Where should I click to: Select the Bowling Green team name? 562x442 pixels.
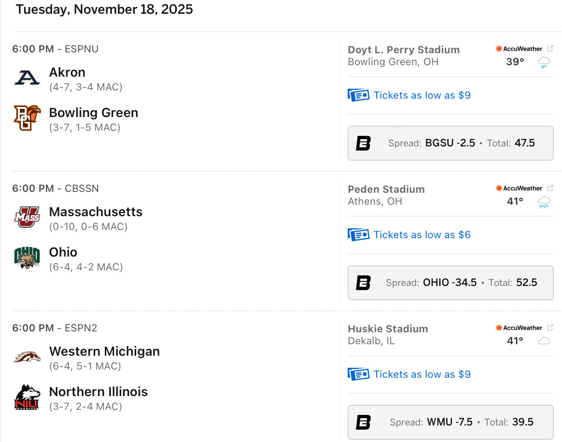pos(93,113)
